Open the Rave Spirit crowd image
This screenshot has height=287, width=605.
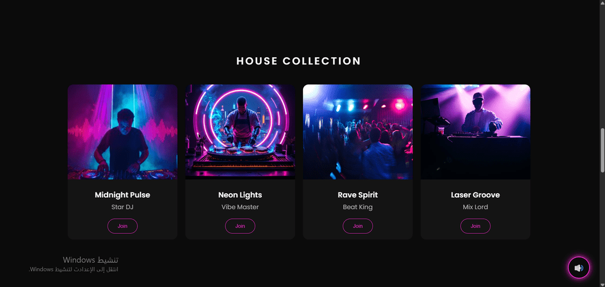pyautogui.click(x=357, y=132)
